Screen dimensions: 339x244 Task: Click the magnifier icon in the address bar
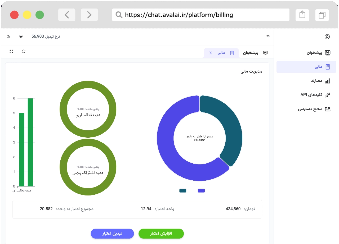click(119, 15)
